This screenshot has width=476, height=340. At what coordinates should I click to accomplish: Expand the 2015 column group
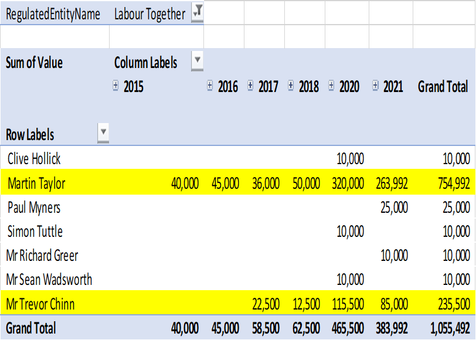pyautogui.click(x=115, y=86)
